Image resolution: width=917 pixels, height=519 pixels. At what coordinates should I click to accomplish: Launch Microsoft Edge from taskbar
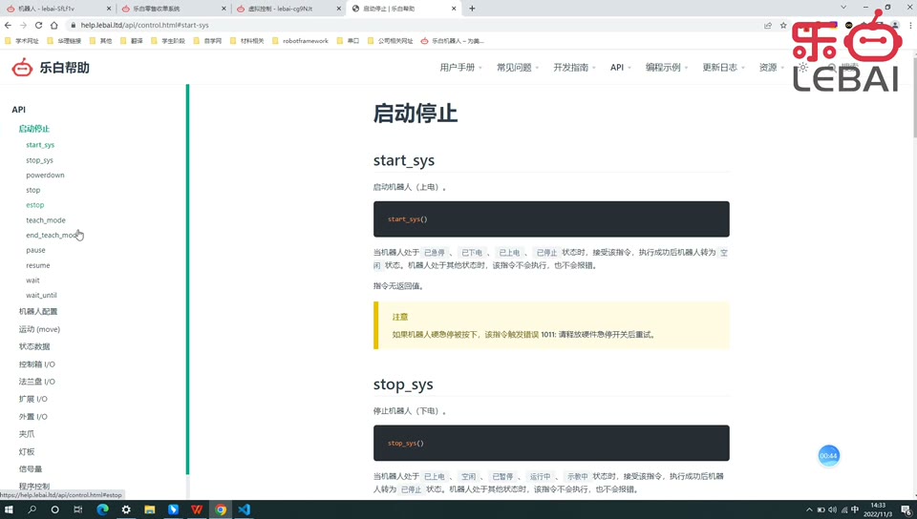102,509
